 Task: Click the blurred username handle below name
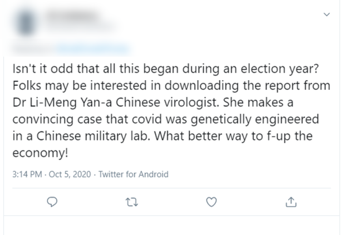[x=78, y=26]
